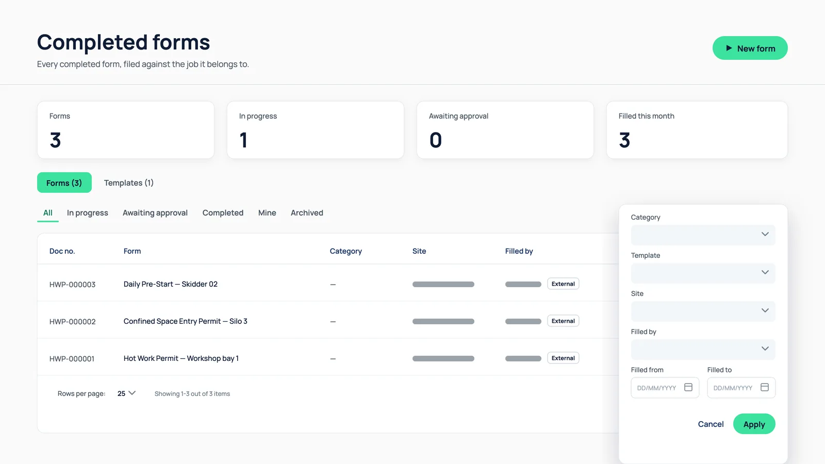Viewport: 825px width, 464px height.
Task: Open the Filled to calendar icon
Action: click(765, 387)
